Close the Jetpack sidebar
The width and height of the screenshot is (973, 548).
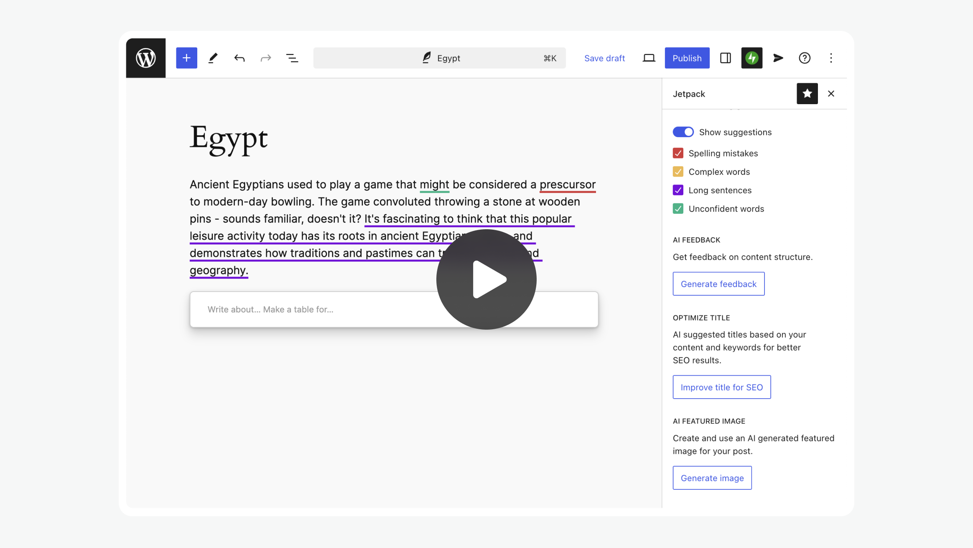tap(831, 94)
